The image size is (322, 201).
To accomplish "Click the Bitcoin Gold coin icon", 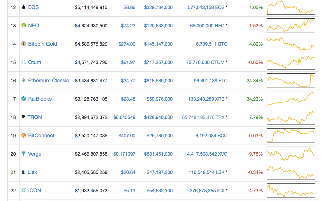I will pos(24,44).
